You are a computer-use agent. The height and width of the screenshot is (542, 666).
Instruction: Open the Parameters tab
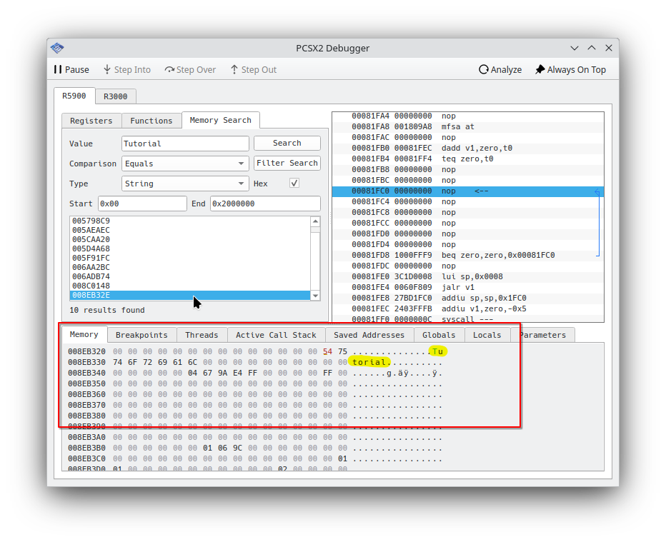[x=543, y=335]
